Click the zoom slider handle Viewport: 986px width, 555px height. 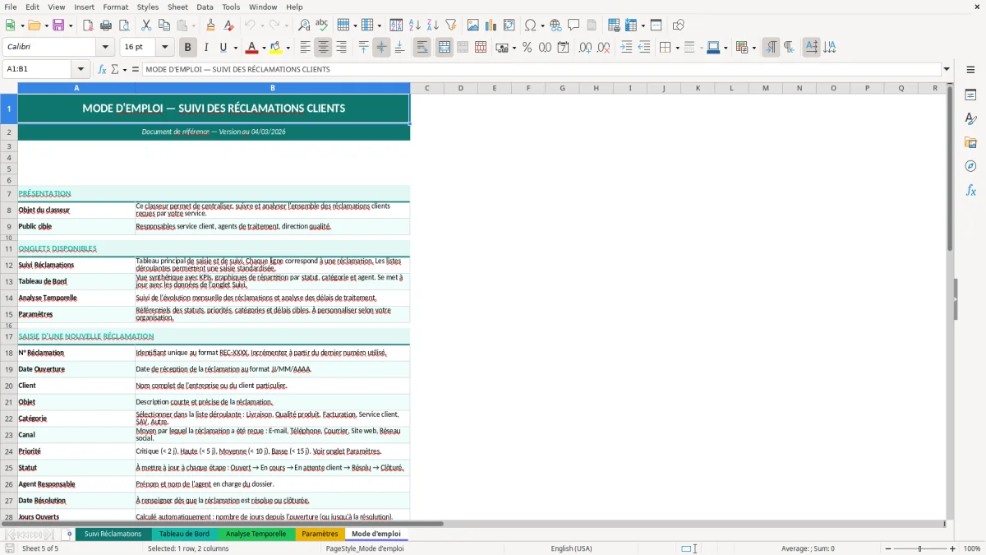tap(919, 548)
